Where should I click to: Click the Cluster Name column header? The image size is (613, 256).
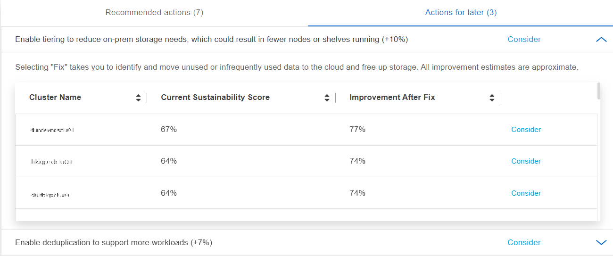tap(55, 98)
